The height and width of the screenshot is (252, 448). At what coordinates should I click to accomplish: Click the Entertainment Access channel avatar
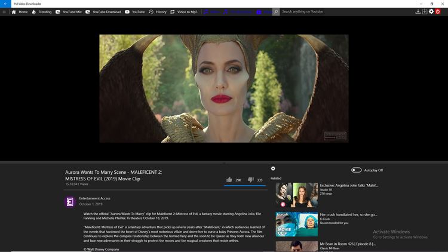pos(70,202)
